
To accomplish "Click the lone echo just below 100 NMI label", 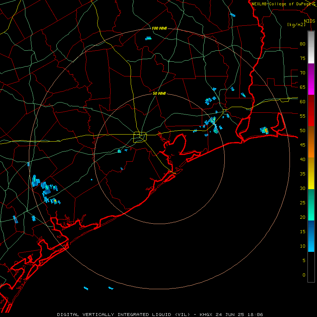I will point(148,38).
